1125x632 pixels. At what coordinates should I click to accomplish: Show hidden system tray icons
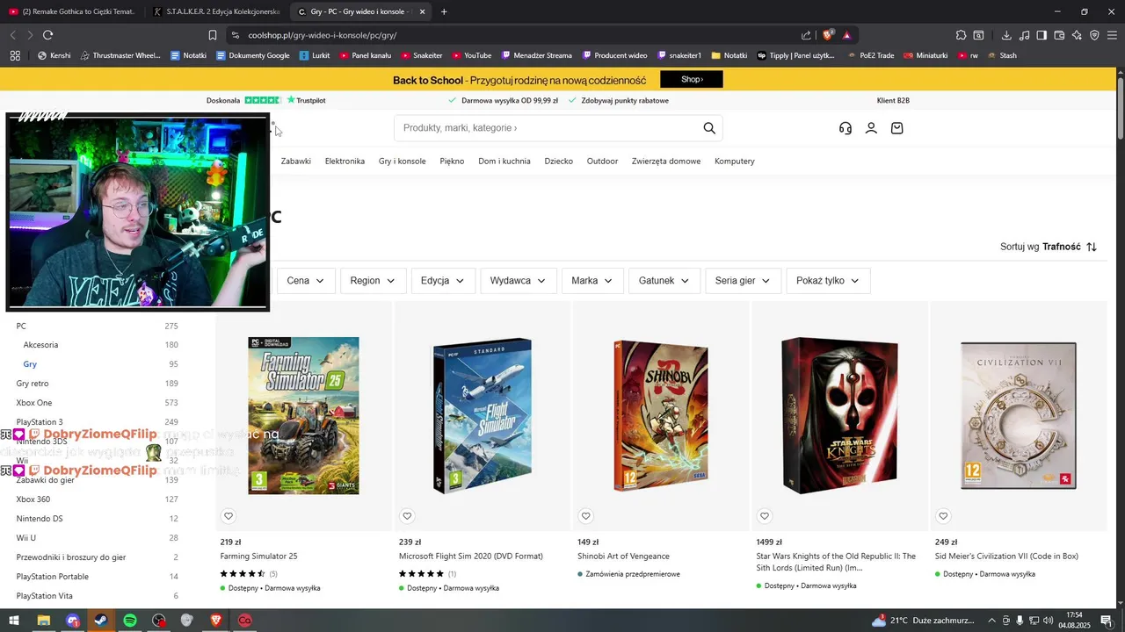(x=992, y=621)
